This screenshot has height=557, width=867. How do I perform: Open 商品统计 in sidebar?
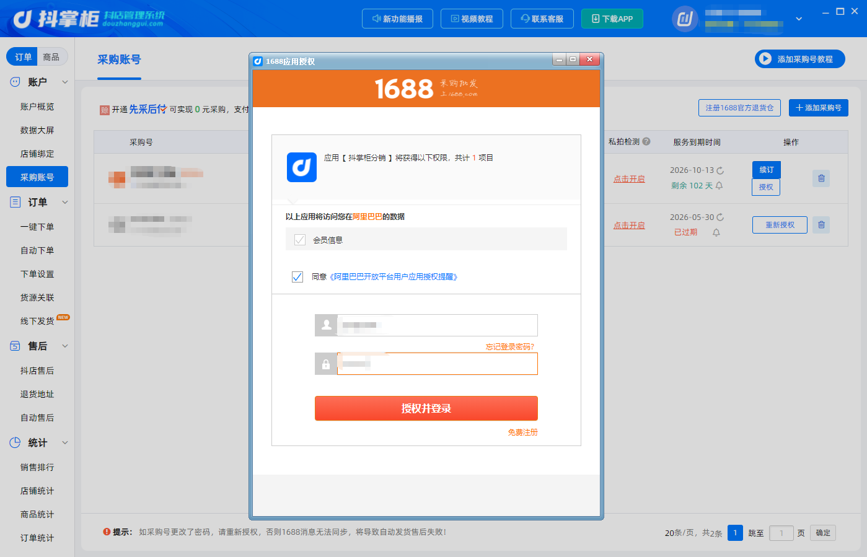[x=37, y=514]
